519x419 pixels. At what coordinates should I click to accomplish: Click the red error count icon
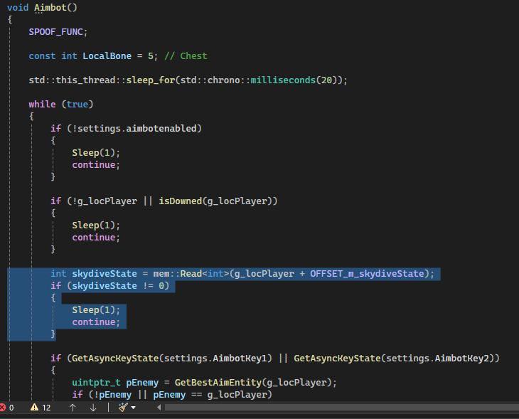(2, 408)
